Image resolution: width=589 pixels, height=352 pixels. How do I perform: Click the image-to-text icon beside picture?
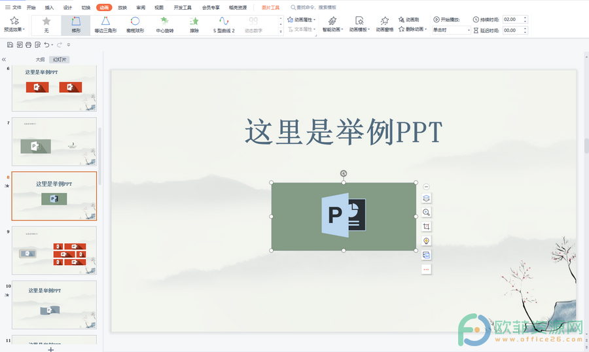click(x=426, y=255)
